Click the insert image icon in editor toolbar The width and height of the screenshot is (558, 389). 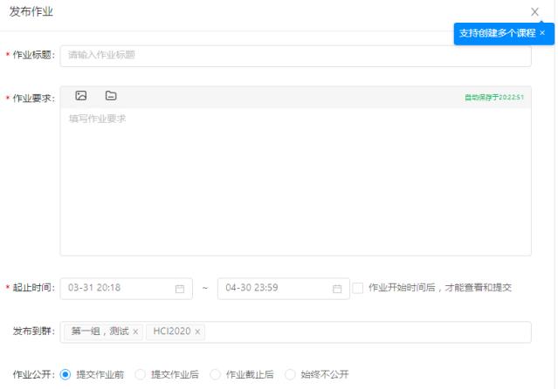point(81,96)
